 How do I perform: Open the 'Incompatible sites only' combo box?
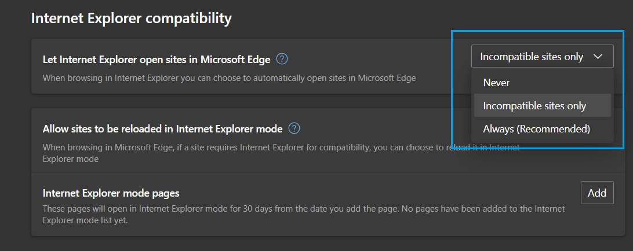pyautogui.click(x=542, y=56)
